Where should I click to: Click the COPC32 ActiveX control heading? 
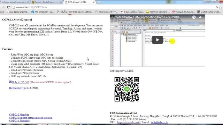click(17, 20)
